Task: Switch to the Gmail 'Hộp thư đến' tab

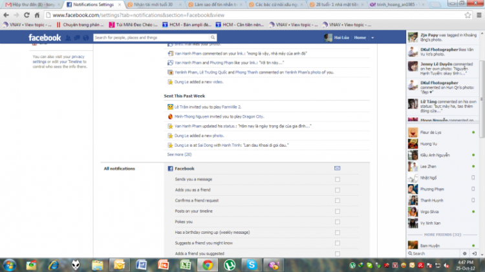Action: (x=32, y=5)
